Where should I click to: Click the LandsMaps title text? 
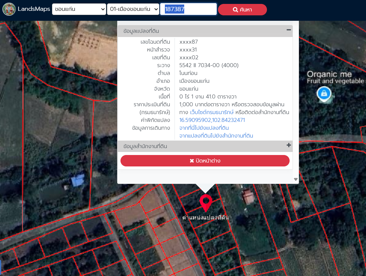coord(34,9)
